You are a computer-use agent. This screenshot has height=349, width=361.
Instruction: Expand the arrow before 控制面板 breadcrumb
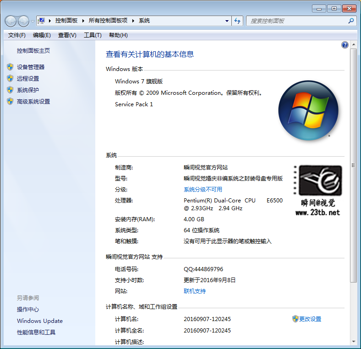click(50, 21)
